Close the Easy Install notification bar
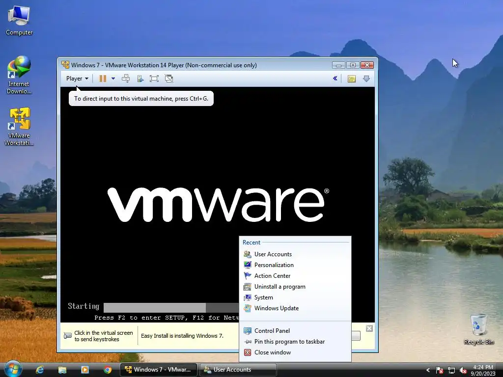 [x=369, y=328]
